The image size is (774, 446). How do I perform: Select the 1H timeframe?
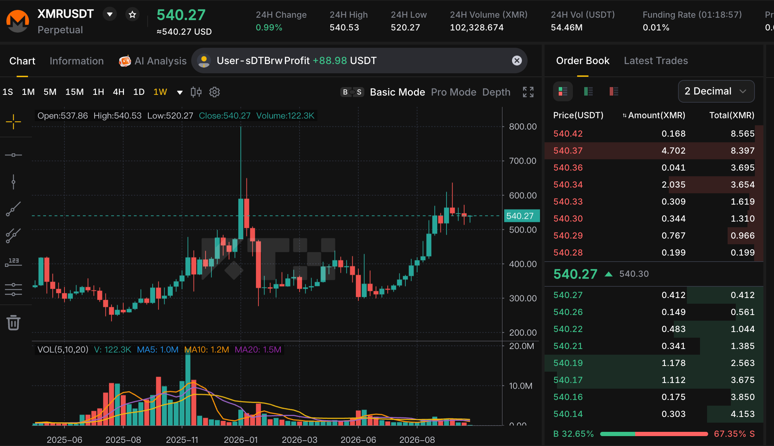(x=98, y=92)
